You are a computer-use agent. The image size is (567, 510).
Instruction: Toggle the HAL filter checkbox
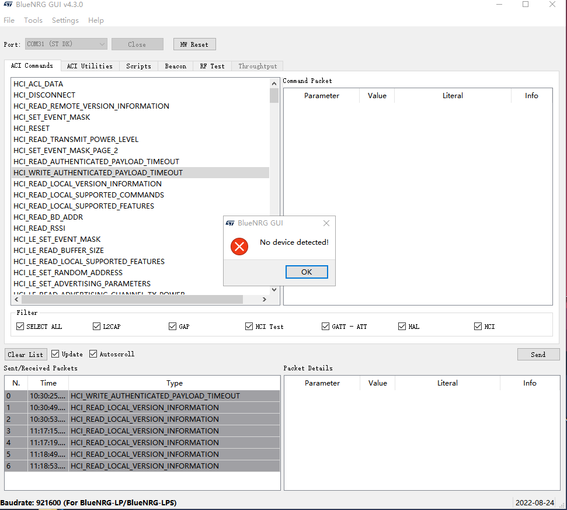pos(402,327)
